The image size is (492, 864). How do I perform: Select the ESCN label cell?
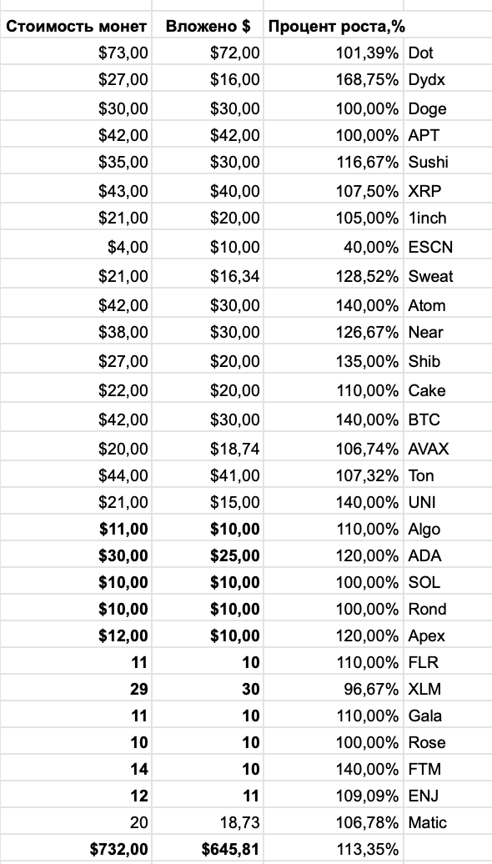[448, 246]
